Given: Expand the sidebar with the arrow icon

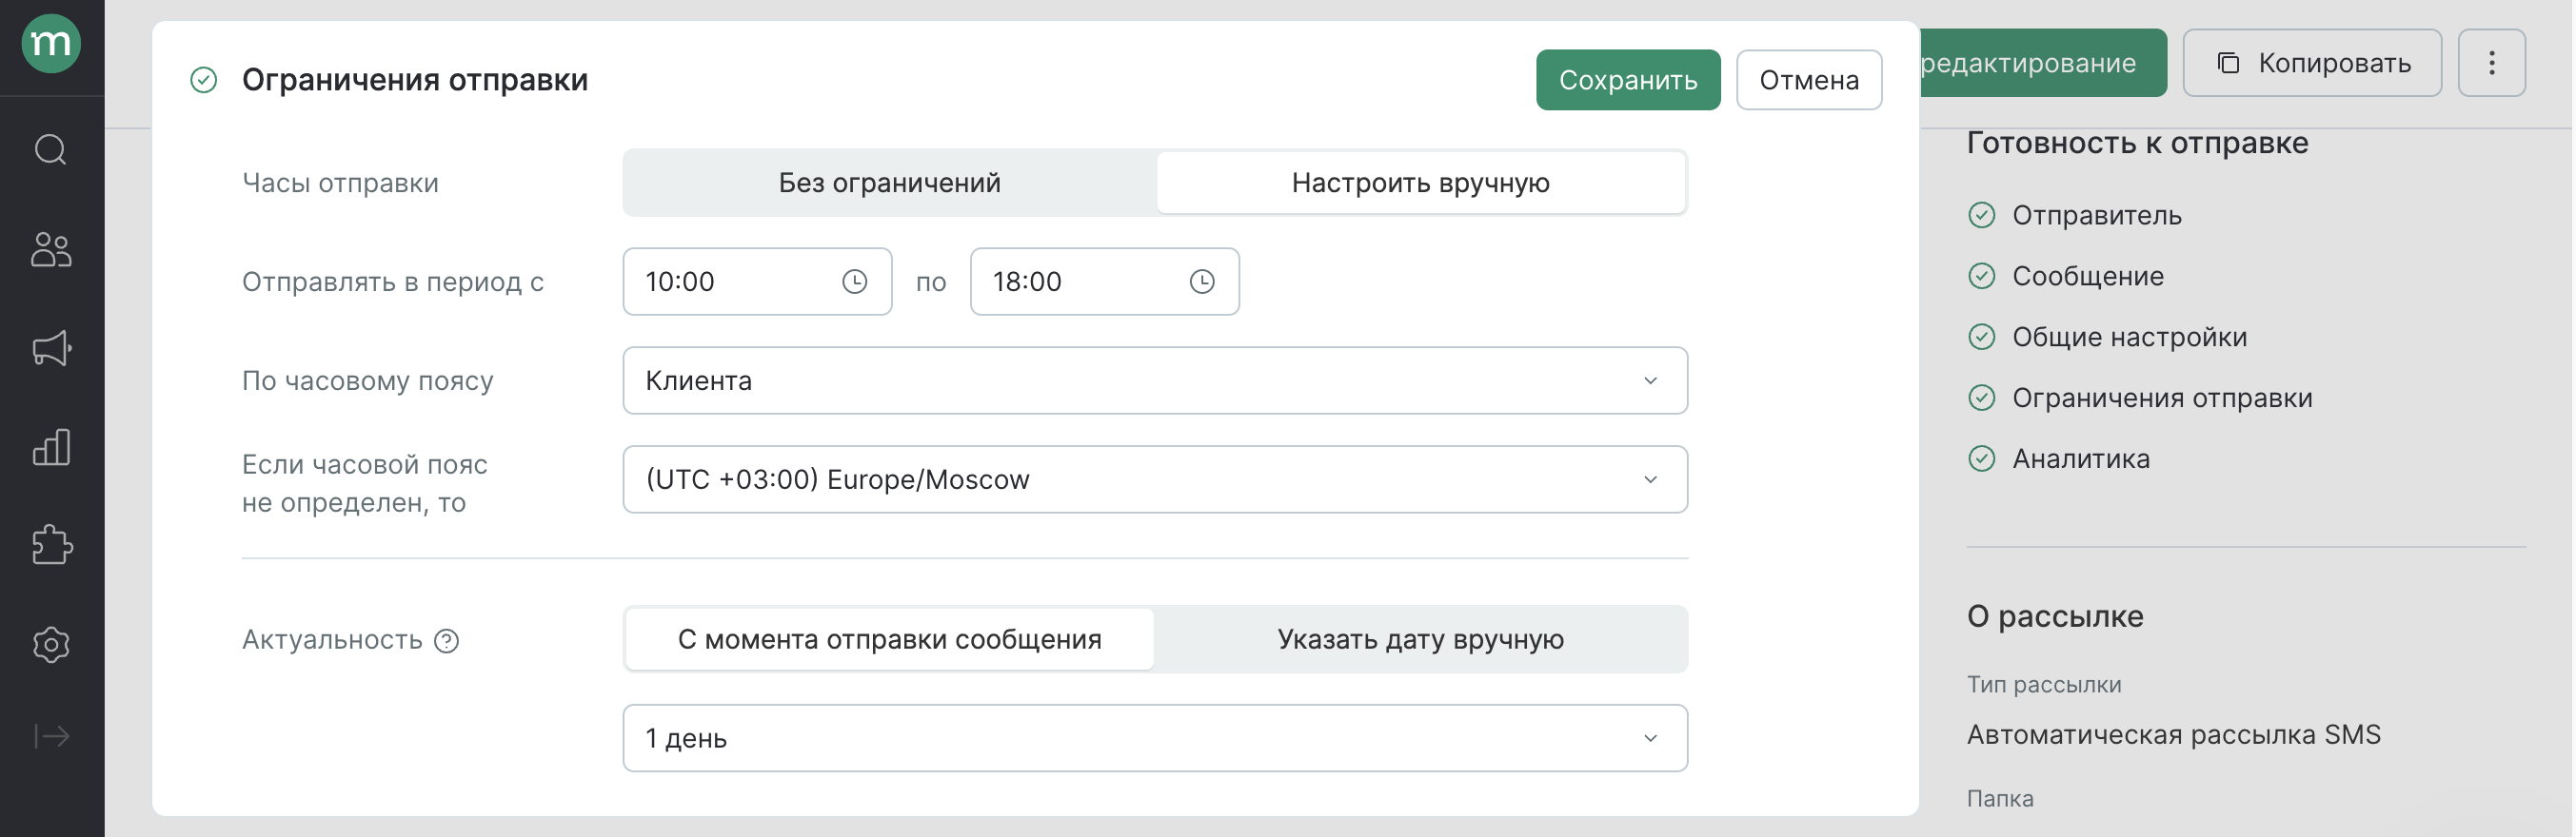Looking at the screenshot, I should coord(51,736).
